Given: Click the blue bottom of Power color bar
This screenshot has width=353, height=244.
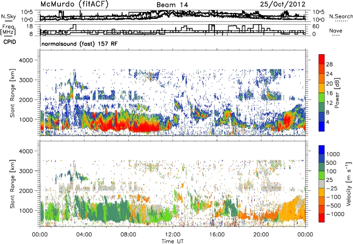Looking at the screenshot, I should pyautogui.click(x=322, y=126).
